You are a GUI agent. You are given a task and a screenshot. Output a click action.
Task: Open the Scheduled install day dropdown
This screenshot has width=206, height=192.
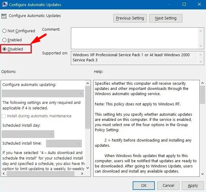pos(28,134)
